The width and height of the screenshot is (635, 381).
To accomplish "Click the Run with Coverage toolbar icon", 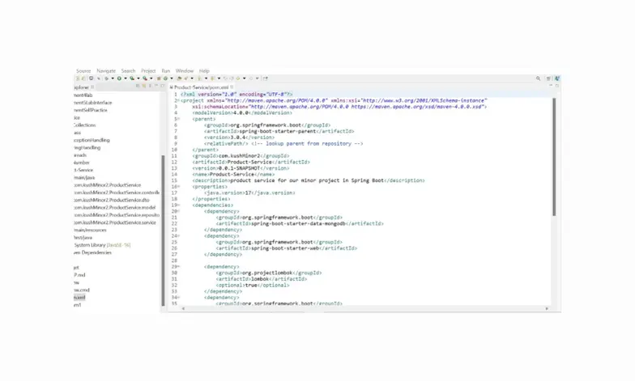I will (131, 78).
